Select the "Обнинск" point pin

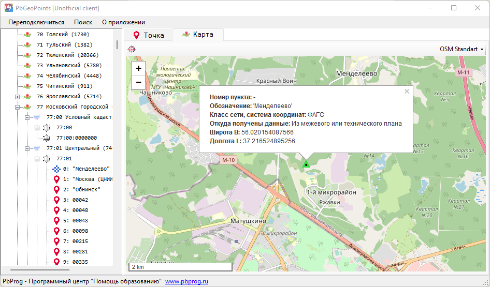pos(56,190)
